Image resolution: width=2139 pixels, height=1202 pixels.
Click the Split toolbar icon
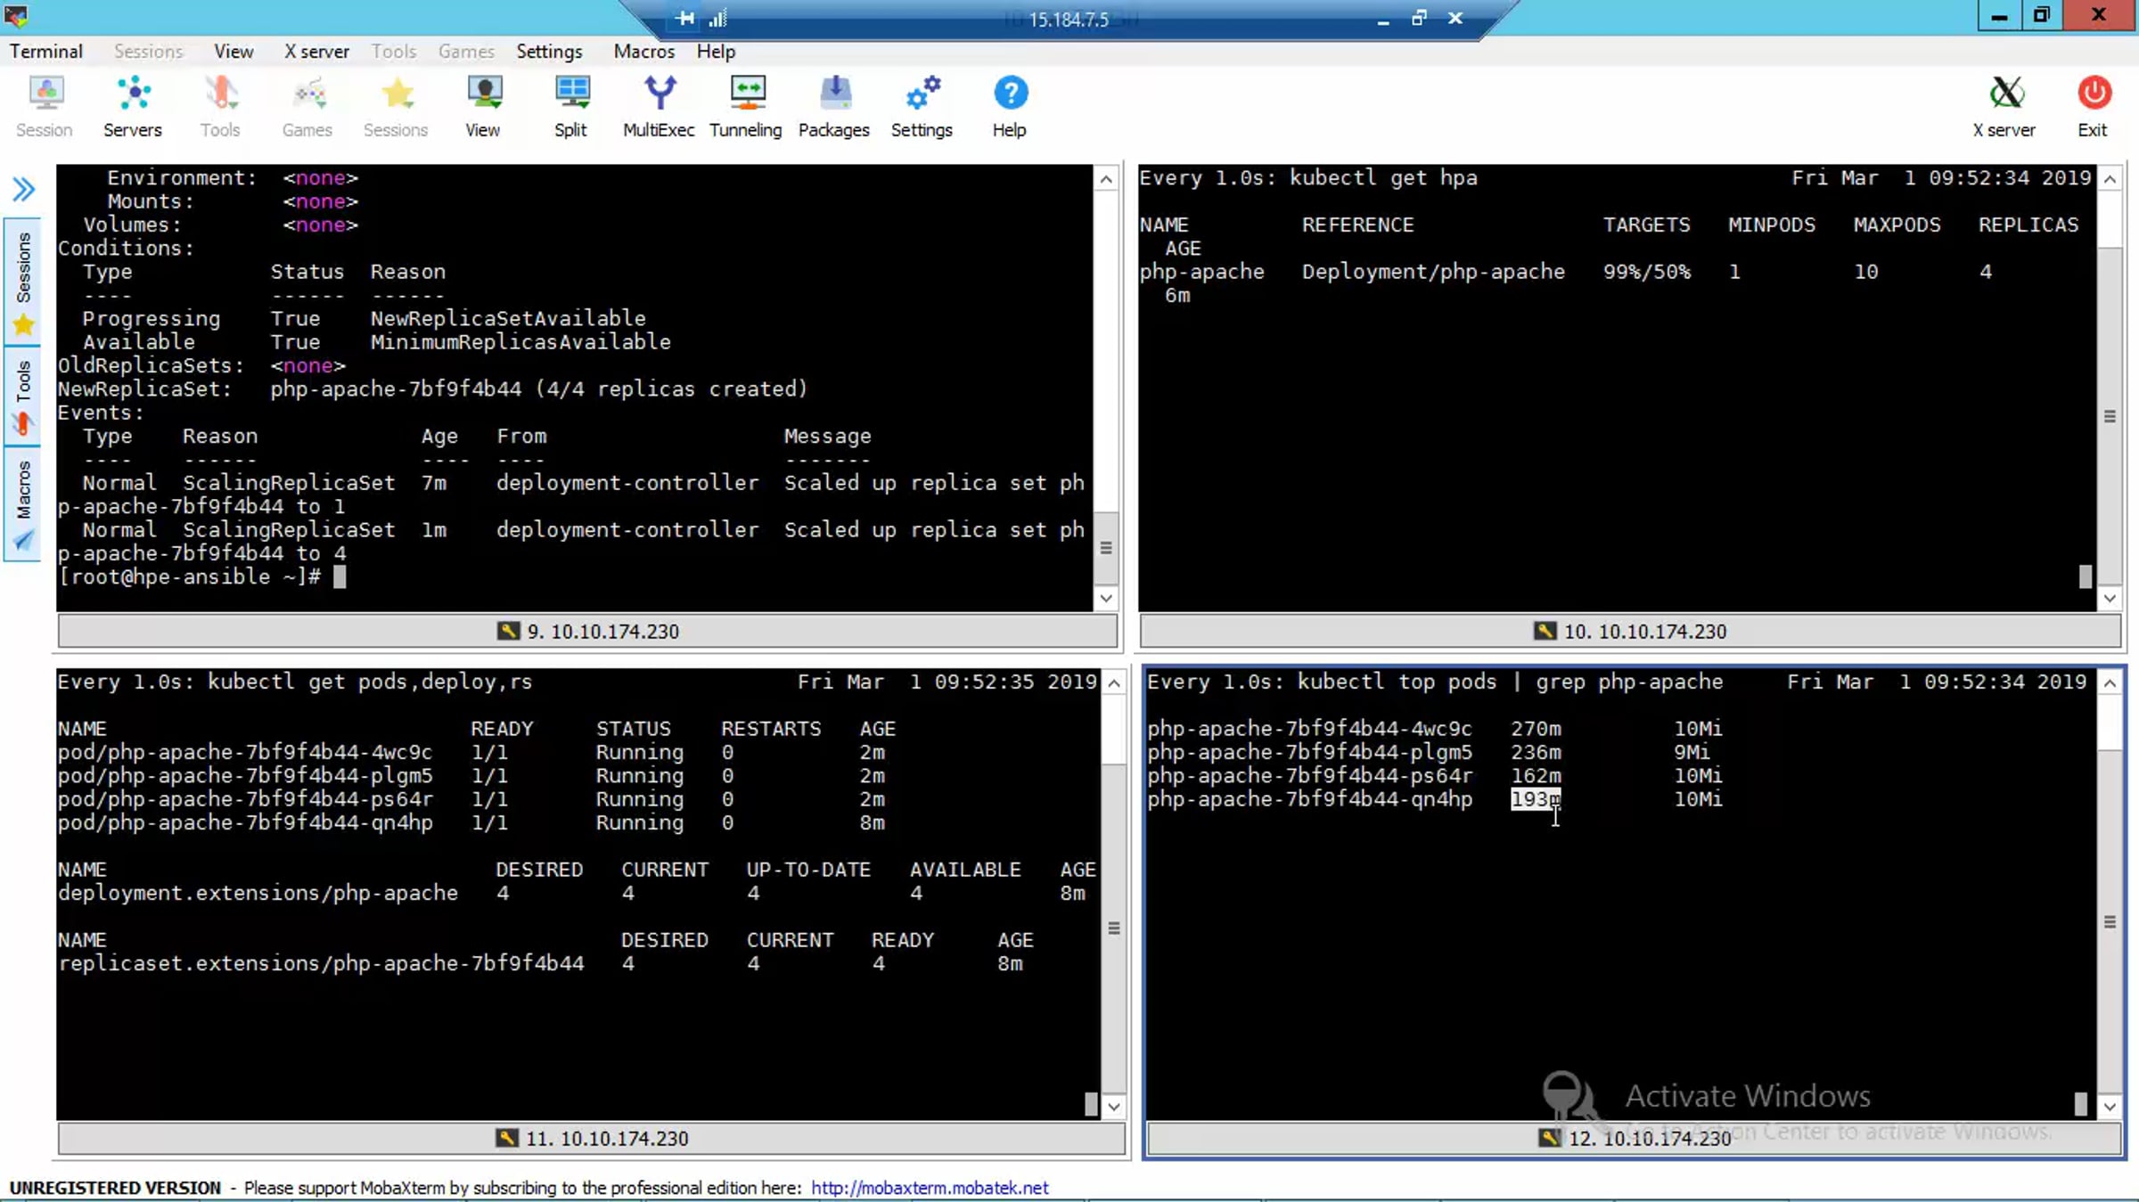pyautogui.click(x=571, y=106)
